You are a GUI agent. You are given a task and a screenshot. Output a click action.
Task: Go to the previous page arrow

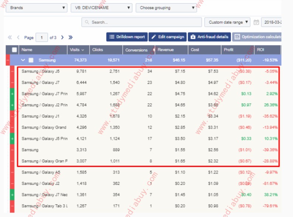point(18,37)
